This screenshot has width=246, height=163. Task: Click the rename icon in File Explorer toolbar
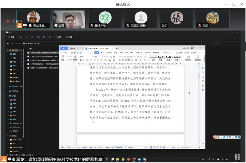[38, 37]
